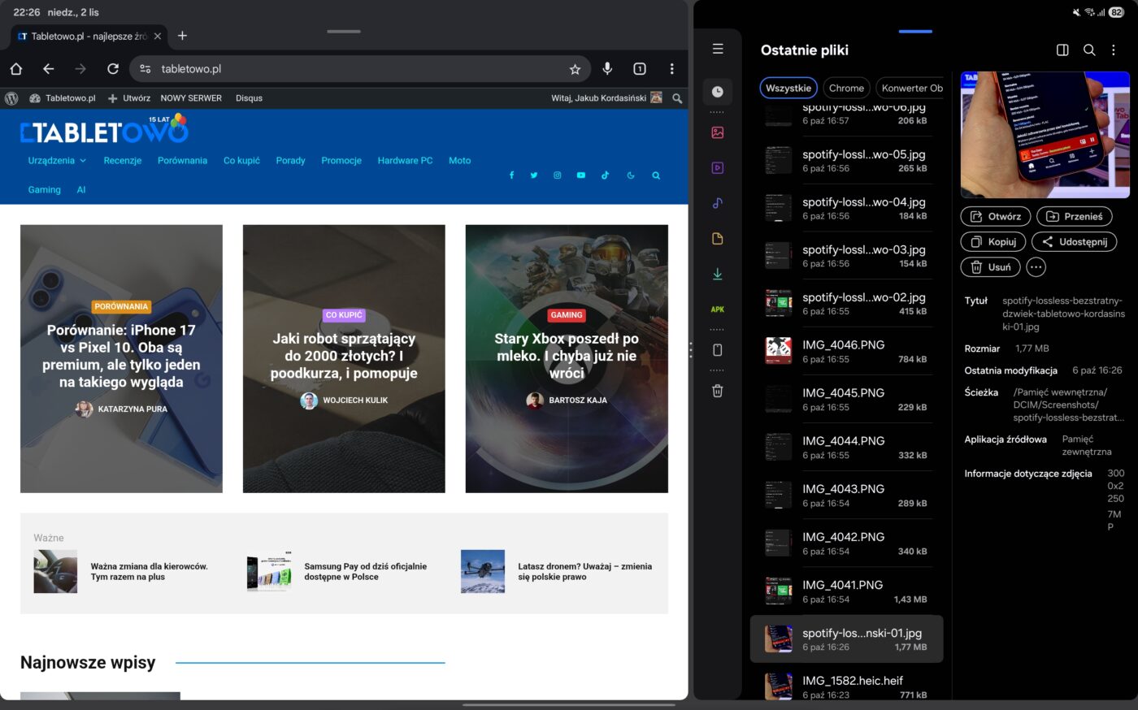The height and width of the screenshot is (710, 1138).
Task: Click the file manager search icon
Action: tap(1089, 50)
